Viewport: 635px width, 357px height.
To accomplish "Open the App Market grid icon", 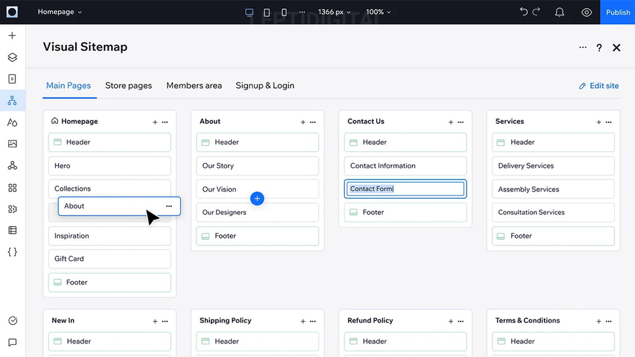I will tap(12, 187).
